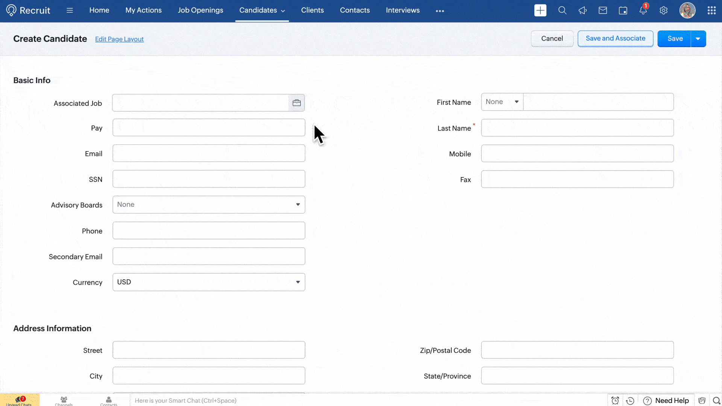Image resolution: width=722 pixels, height=406 pixels.
Task: Click the Edit Page Layout link
Action: point(119,39)
